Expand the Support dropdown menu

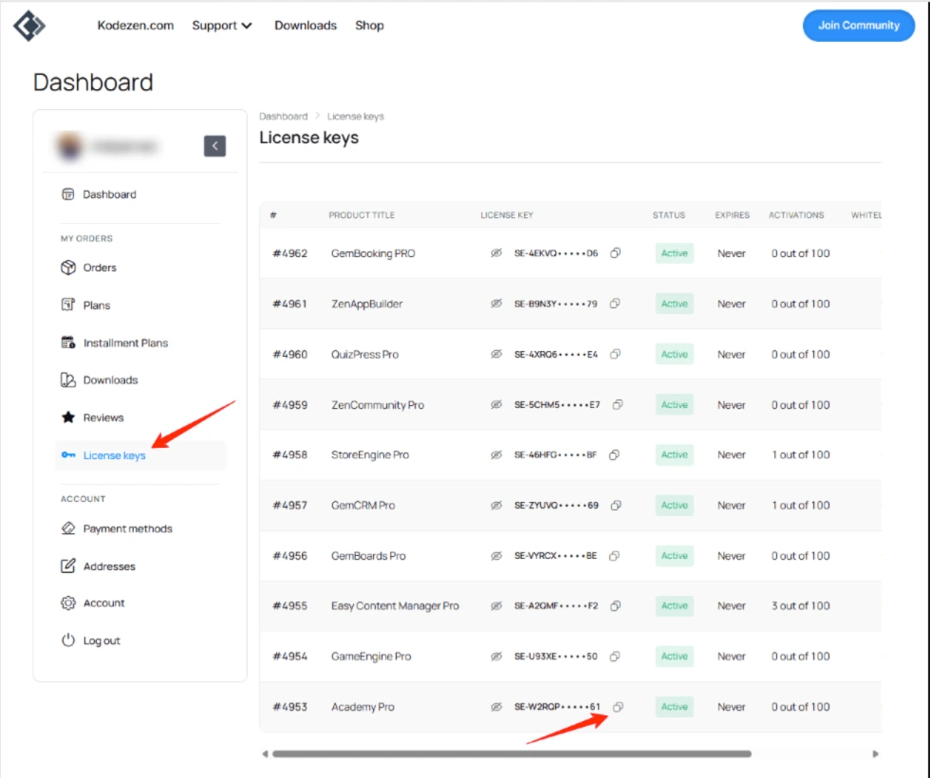[x=222, y=26]
